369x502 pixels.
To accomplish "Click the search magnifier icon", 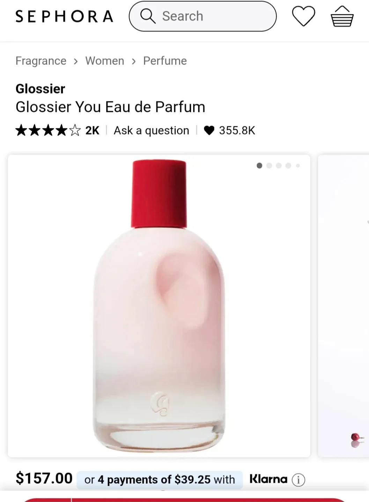I will pos(148,16).
